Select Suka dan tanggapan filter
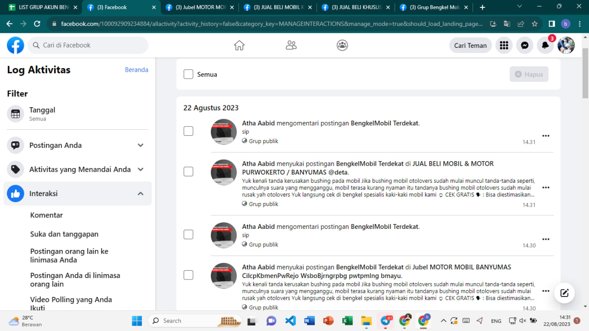This screenshot has width=589, height=331. pyautogui.click(x=64, y=234)
